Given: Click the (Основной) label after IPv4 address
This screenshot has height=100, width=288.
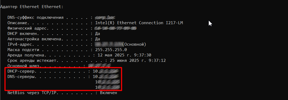Looking at the screenshot, I should coord(134,44).
